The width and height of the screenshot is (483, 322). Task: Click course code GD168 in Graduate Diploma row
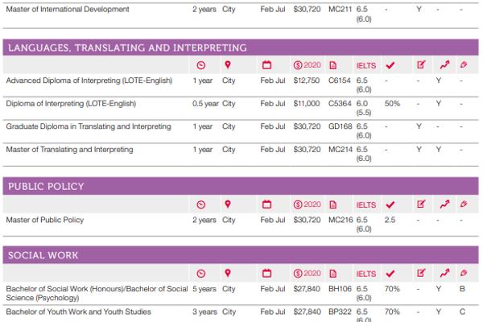pyautogui.click(x=340, y=126)
